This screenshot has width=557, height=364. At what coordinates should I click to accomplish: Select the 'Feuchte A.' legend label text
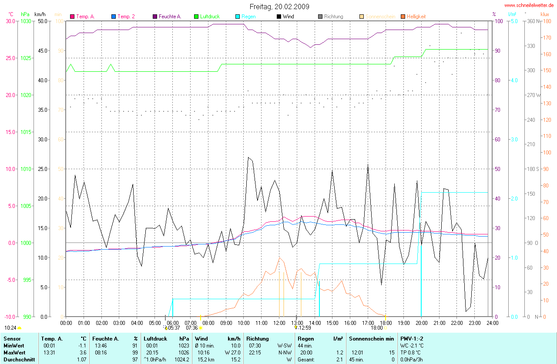(x=170, y=17)
